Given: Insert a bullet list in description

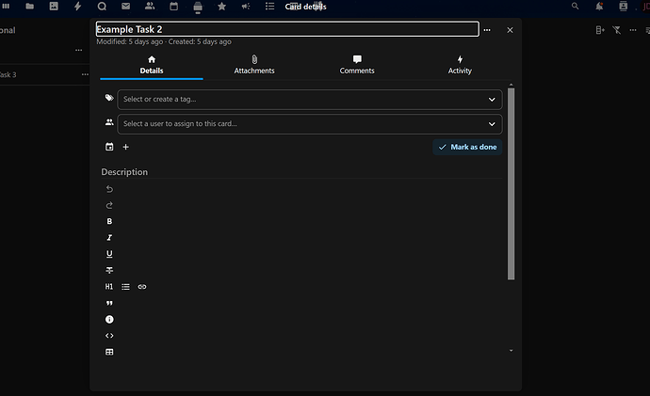Looking at the screenshot, I should click(x=125, y=286).
